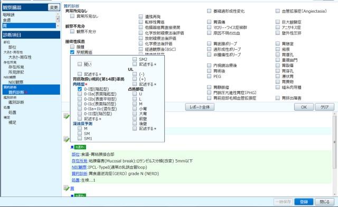Tick 血管拡張症(Angiectasia) checkbox
This screenshot has height=207, width=338.
[278, 11]
